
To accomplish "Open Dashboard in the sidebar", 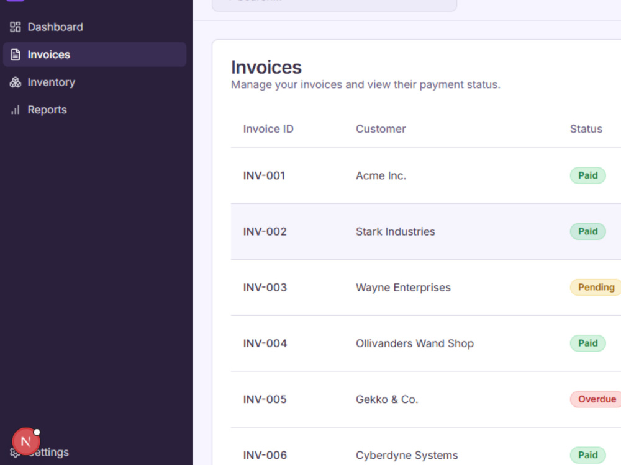I will click(x=94, y=27).
